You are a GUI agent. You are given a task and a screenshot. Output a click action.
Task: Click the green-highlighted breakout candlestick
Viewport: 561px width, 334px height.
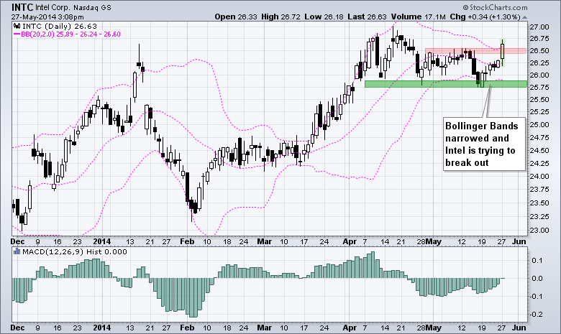(x=502, y=51)
